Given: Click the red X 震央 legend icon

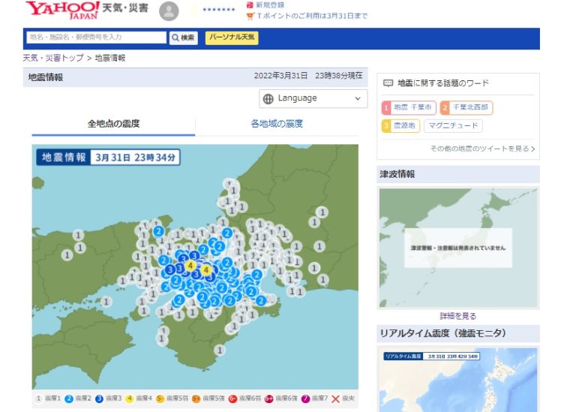Looking at the screenshot, I should pyautogui.click(x=335, y=398).
